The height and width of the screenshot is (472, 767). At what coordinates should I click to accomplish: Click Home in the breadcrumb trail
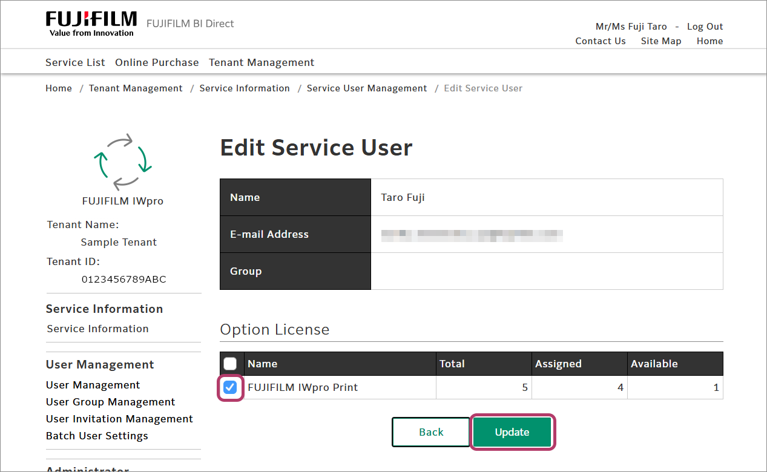(x=59, y=88)
